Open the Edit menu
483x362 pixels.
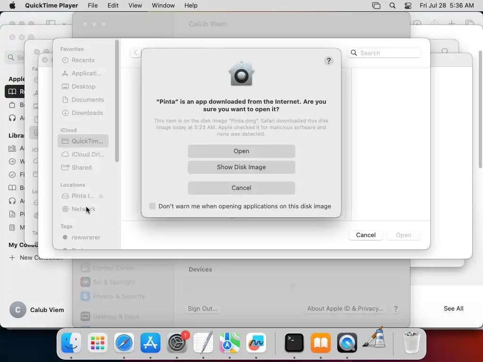click(113, 6)
